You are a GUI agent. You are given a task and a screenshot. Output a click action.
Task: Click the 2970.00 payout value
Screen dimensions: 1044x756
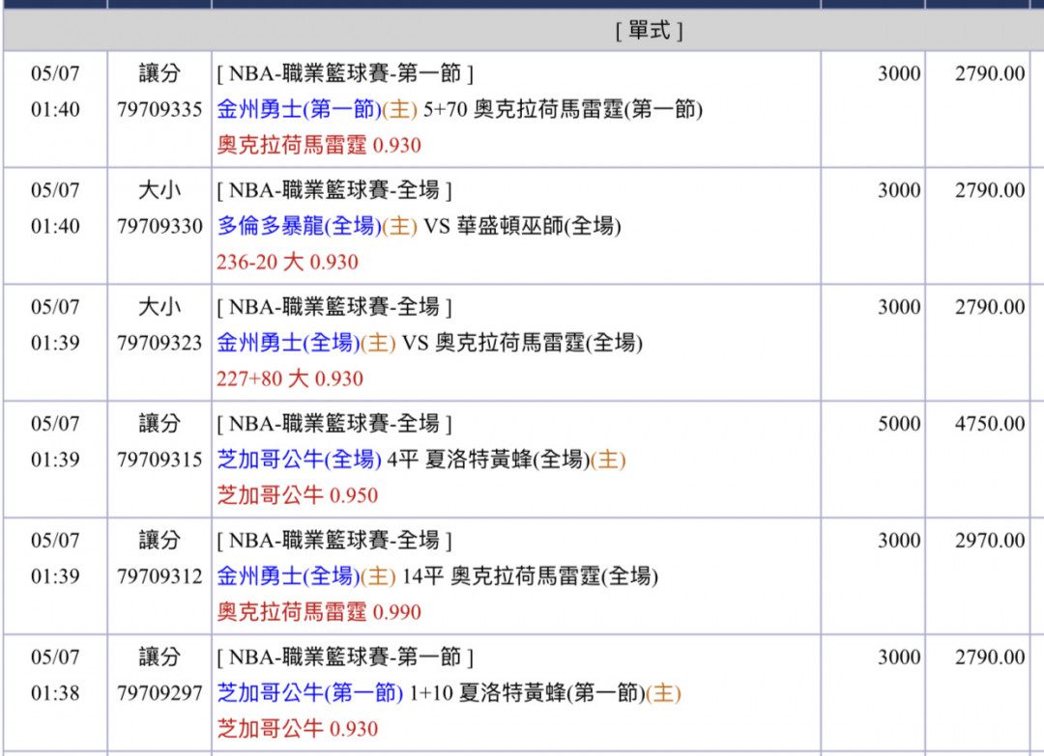[990, 541]
